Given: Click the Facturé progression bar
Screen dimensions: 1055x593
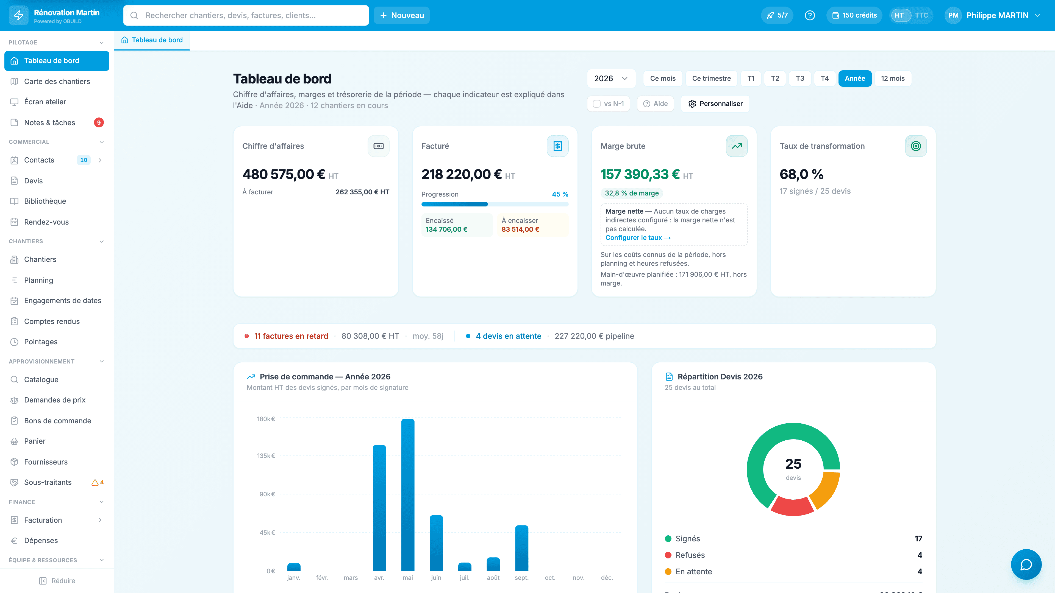Looking at the screenshot, I should [x=495, y=204].
